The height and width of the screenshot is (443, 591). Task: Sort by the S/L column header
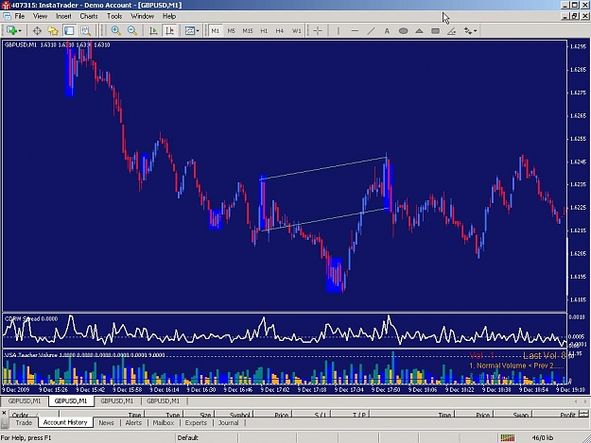[311, 415]
